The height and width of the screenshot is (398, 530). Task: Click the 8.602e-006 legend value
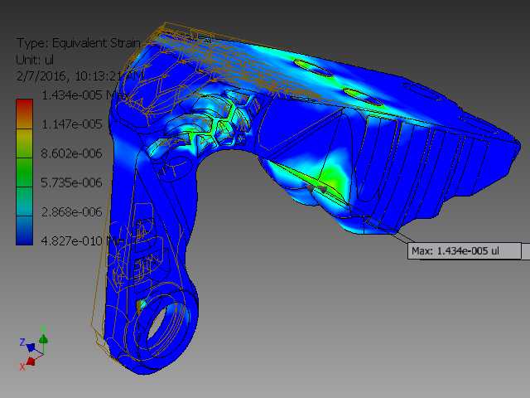pos(71,153)
